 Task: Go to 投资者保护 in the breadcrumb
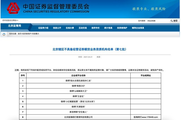pyautogui.click(x=27, y=34)
